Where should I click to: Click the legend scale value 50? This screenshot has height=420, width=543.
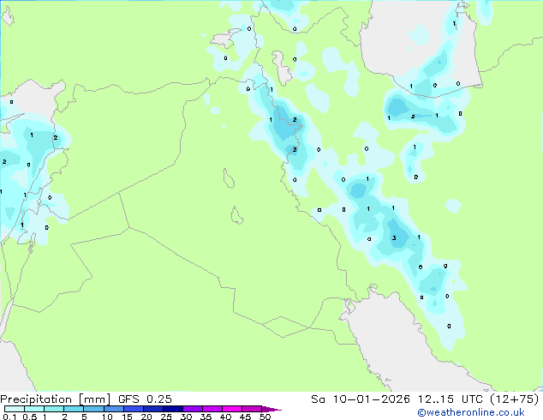[x=265, y=417]
